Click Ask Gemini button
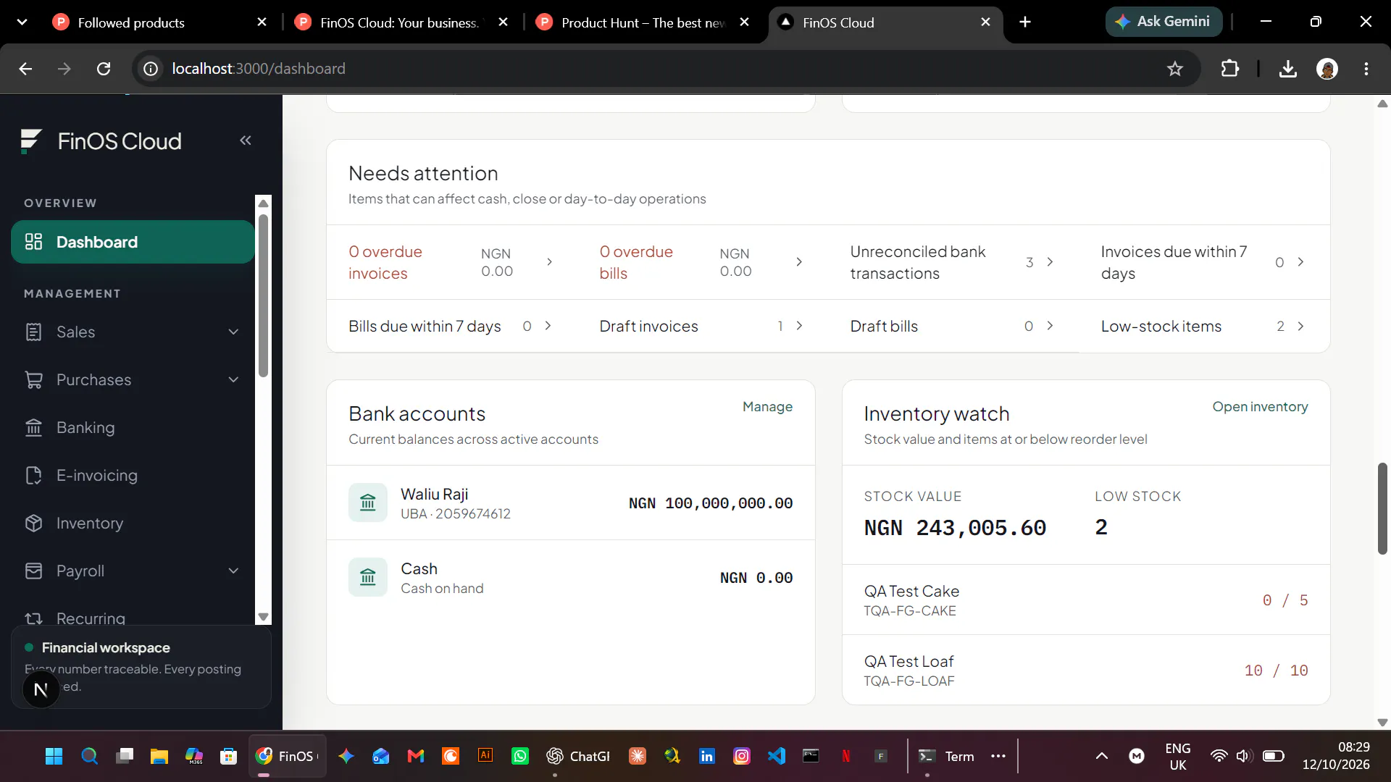Screen dimensions: 1391x782 (x=1164, y=22)
